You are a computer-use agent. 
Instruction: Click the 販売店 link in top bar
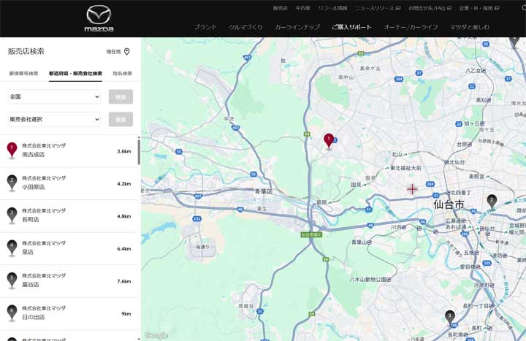click(280, 8)
